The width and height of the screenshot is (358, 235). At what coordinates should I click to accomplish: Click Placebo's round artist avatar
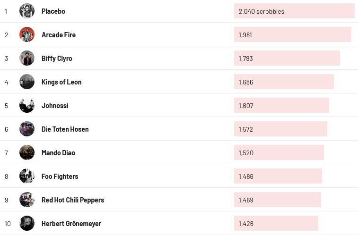click(x=27, y=11)
